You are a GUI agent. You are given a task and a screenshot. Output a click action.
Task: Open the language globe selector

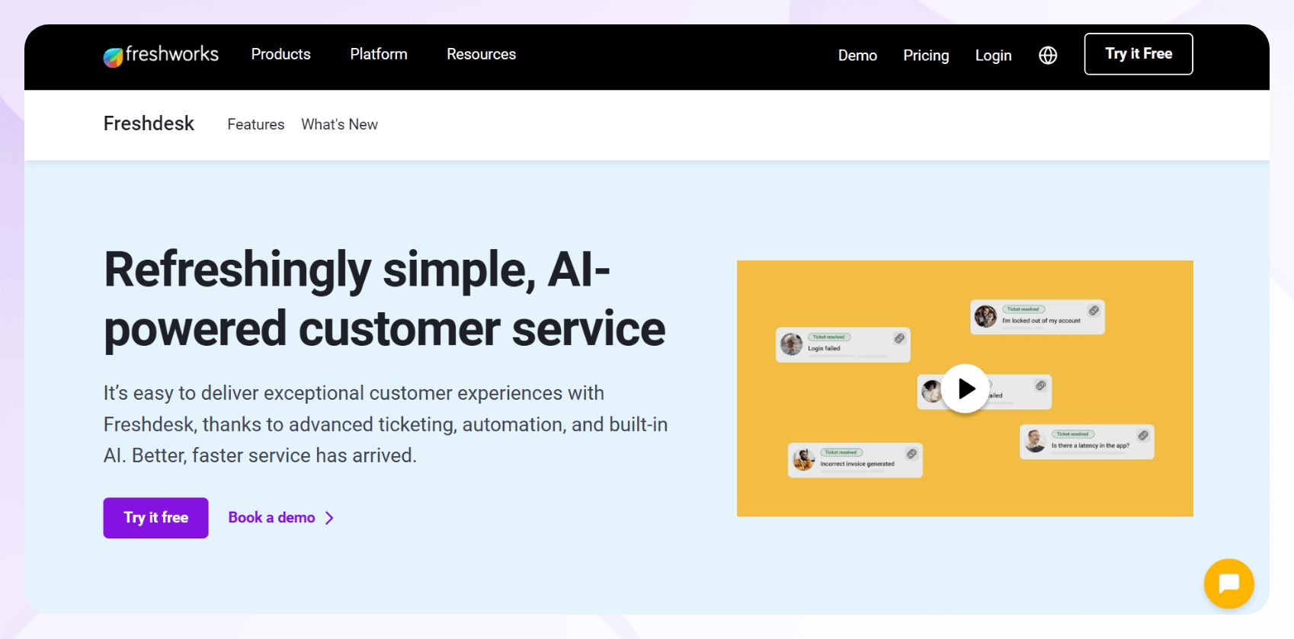pyautogui.click(x=1048, y=55)
